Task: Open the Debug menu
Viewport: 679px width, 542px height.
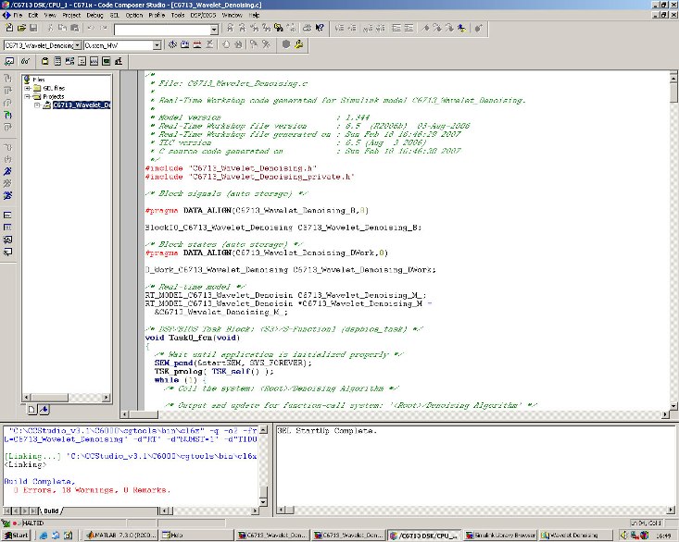Action: [x=94, y=15]
